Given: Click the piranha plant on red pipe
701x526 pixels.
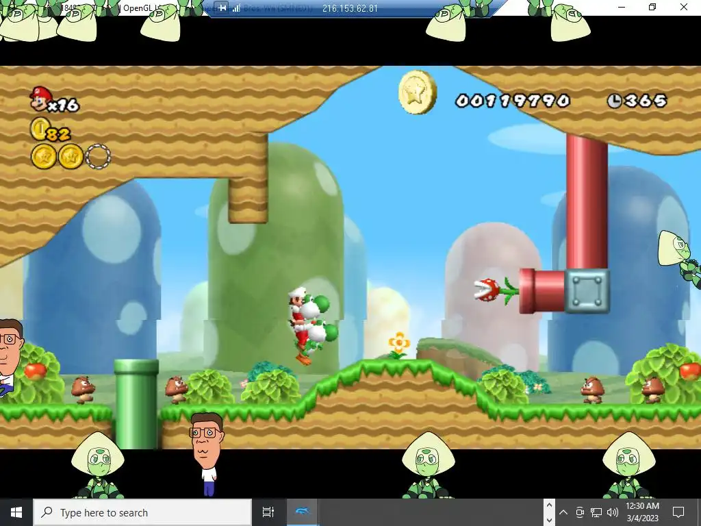Looking at the screenshot, I should [x=496, y=290].
